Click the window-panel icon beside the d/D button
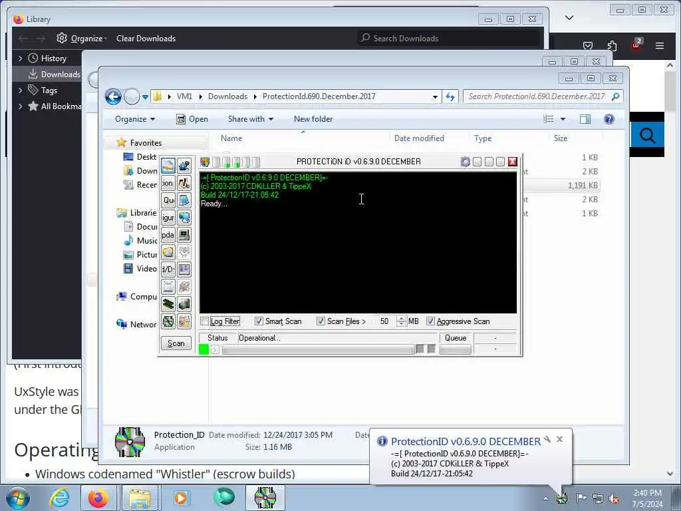Viewport: 681px width, 511px height. [184, 269]
